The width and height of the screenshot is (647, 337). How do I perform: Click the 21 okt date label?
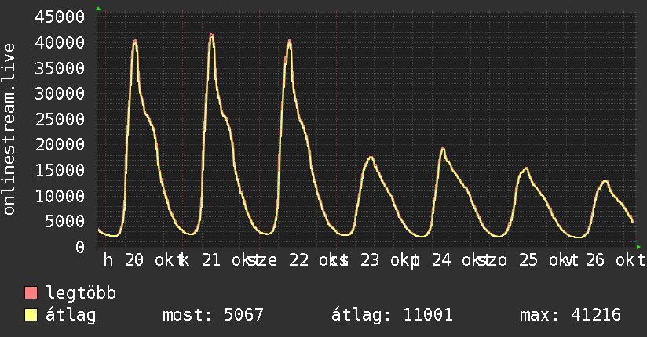tap(232, 260)
